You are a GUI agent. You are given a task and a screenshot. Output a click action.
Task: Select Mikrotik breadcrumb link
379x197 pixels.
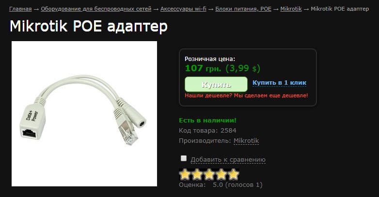pyautogui.click(x=291, y=9)
